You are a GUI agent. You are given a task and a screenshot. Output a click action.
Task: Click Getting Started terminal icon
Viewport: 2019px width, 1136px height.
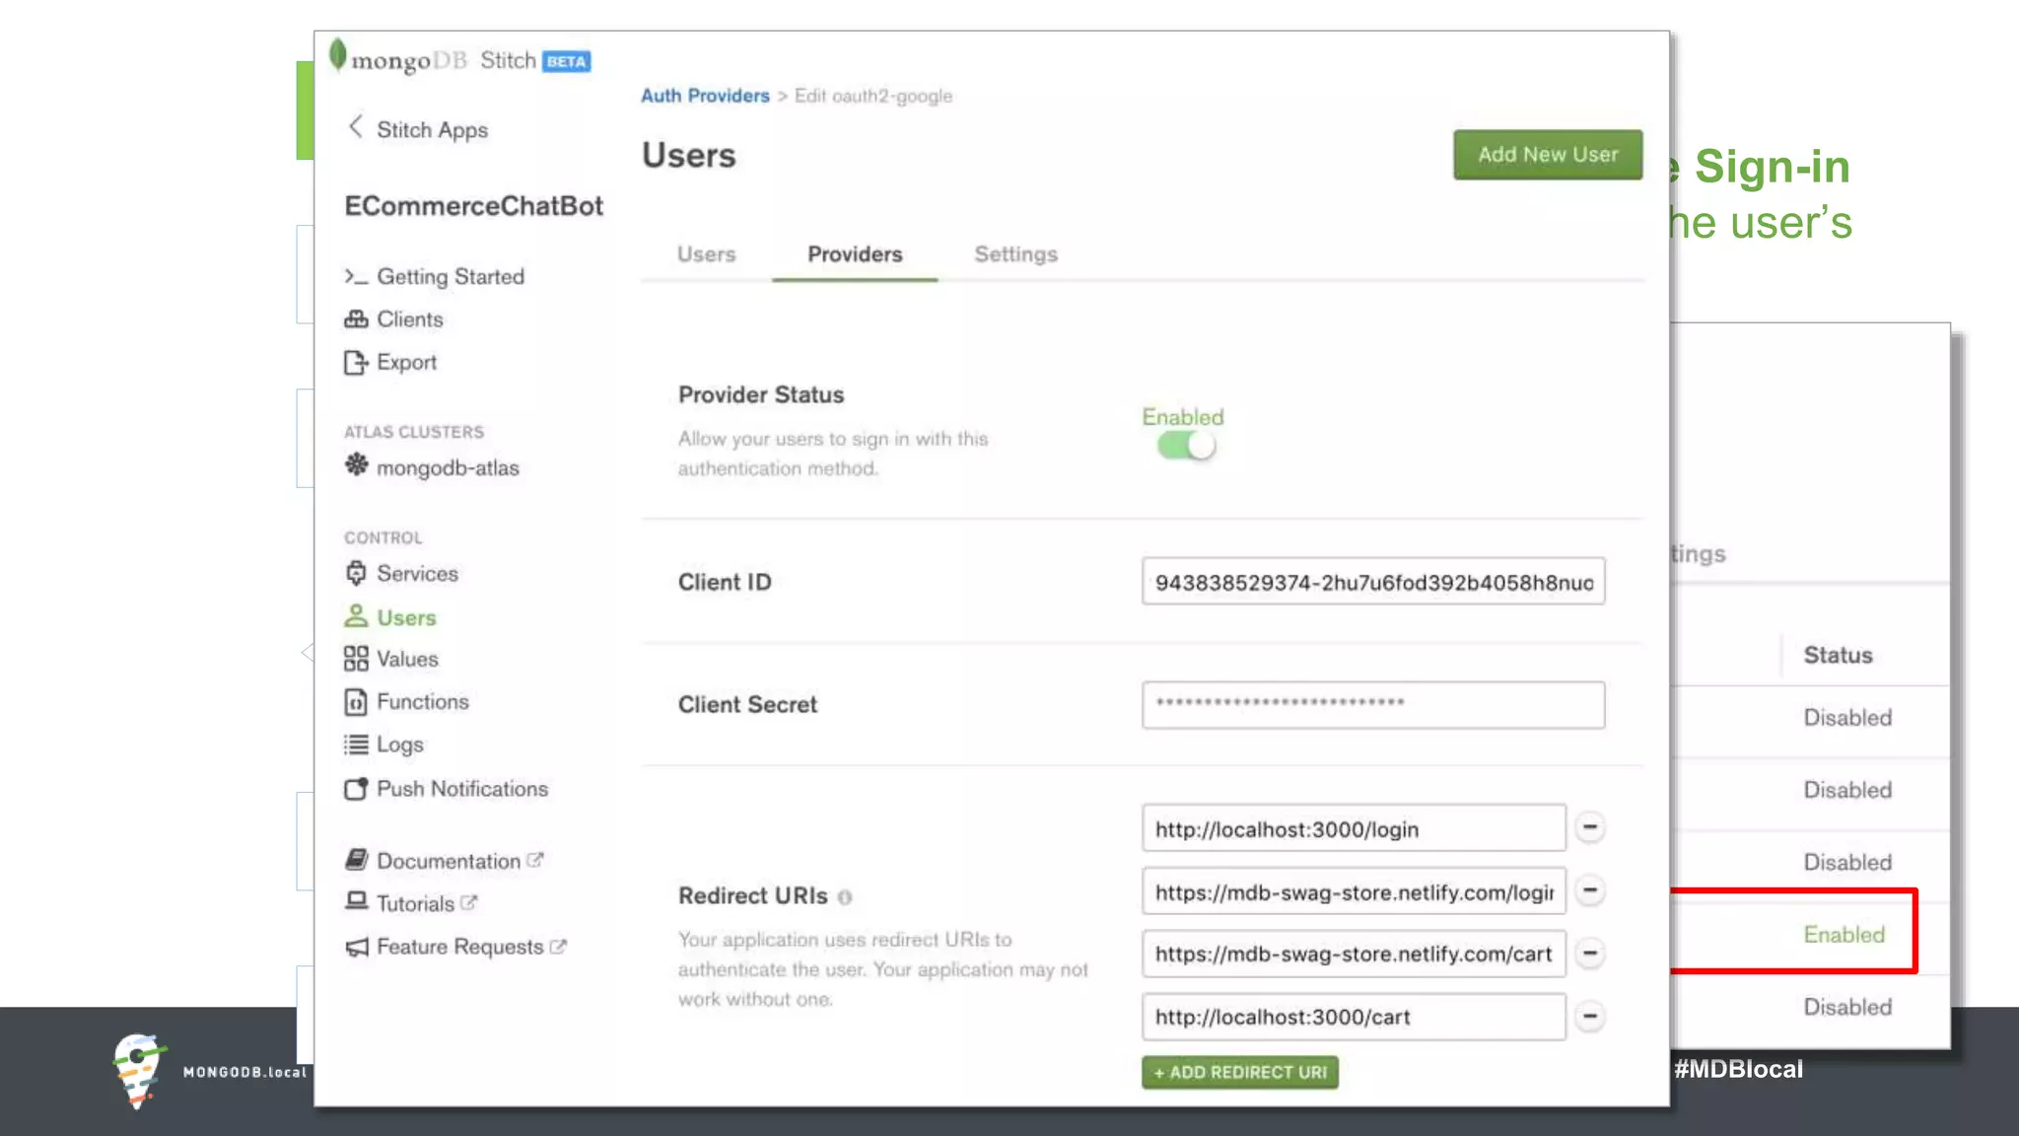coord(356,276)
